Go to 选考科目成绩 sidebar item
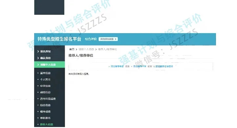Viewport: 237px width, 128px height. pyautogui.click(x=48, y=99)
